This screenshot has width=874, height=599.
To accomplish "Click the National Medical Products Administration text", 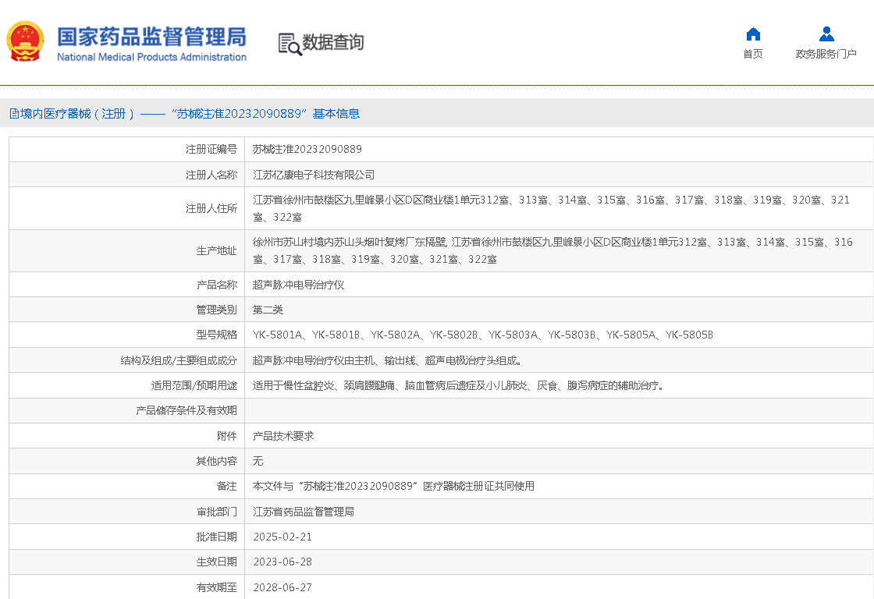I will [151, 57].
